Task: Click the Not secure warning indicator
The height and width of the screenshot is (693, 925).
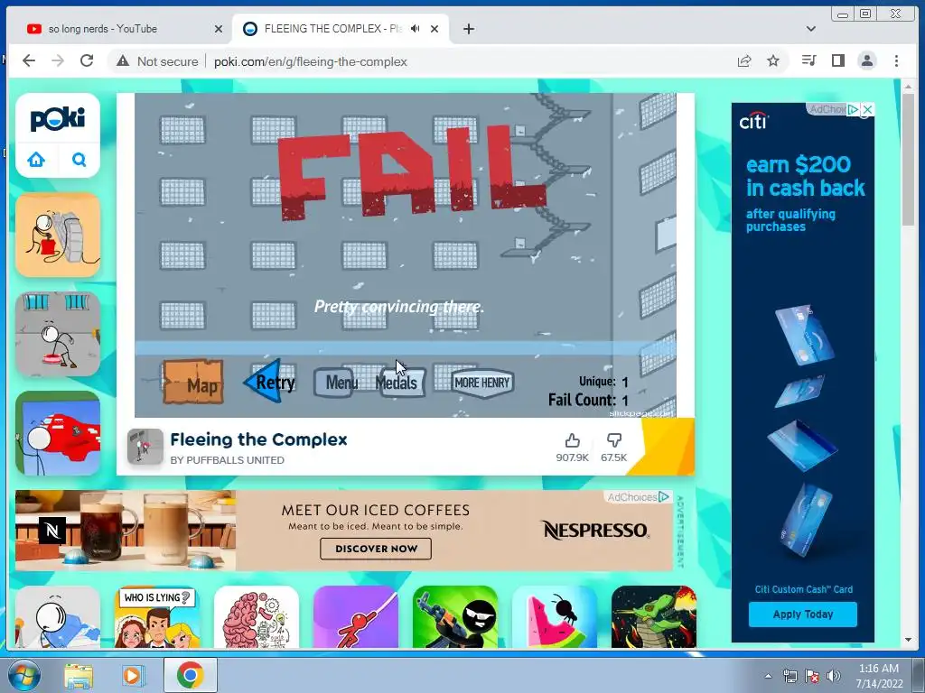Action: (x=157, y=61)
